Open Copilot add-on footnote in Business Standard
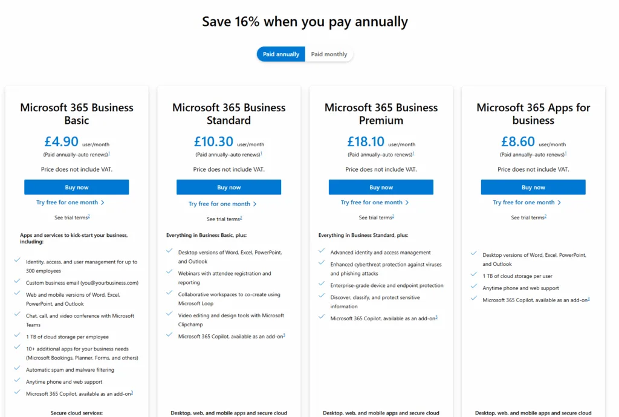Viewport: 619px width, 417px height. click(284, 335)
